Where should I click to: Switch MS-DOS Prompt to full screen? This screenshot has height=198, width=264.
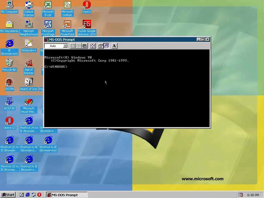[93, 46]
